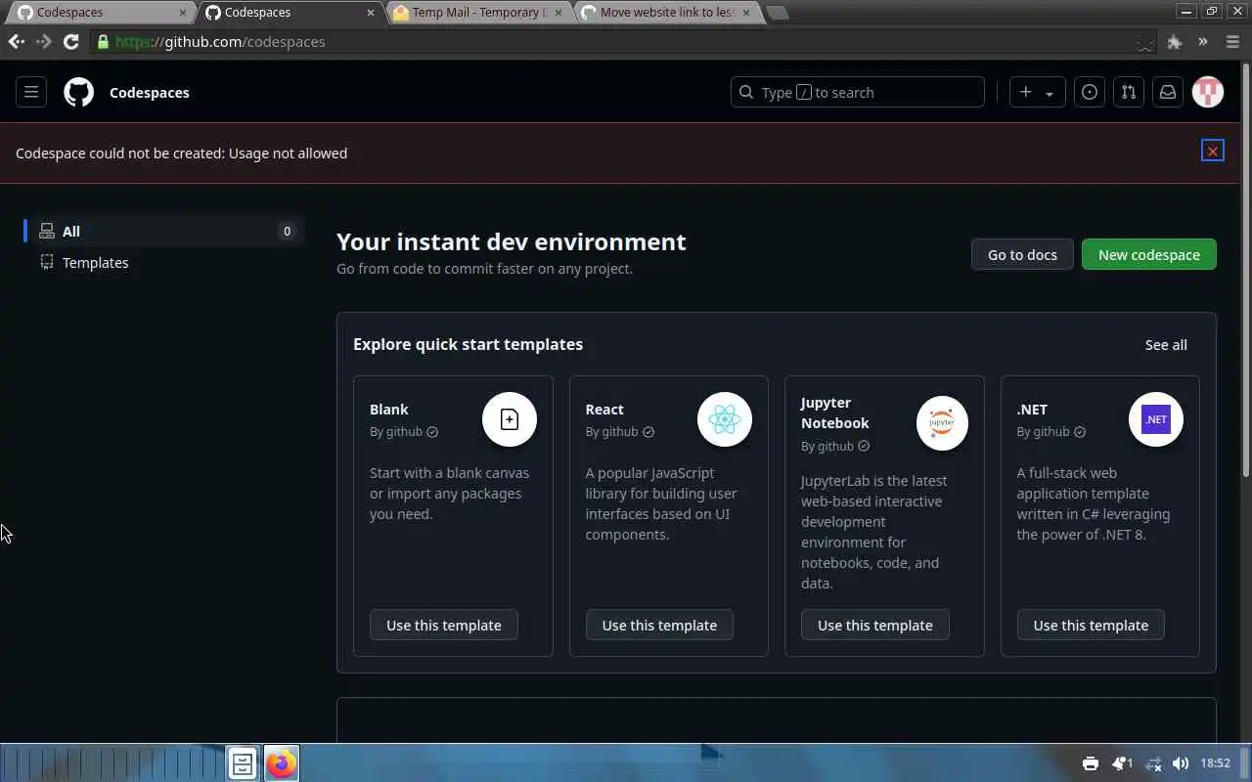The image size is (1252, 782).
Task: Click the React template logo
Action: (725, 419)
